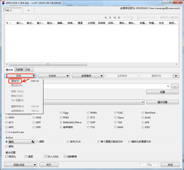This screenshot has height=170, width=184.
Task: Click the 开始 button
Action: coord(149,165)
